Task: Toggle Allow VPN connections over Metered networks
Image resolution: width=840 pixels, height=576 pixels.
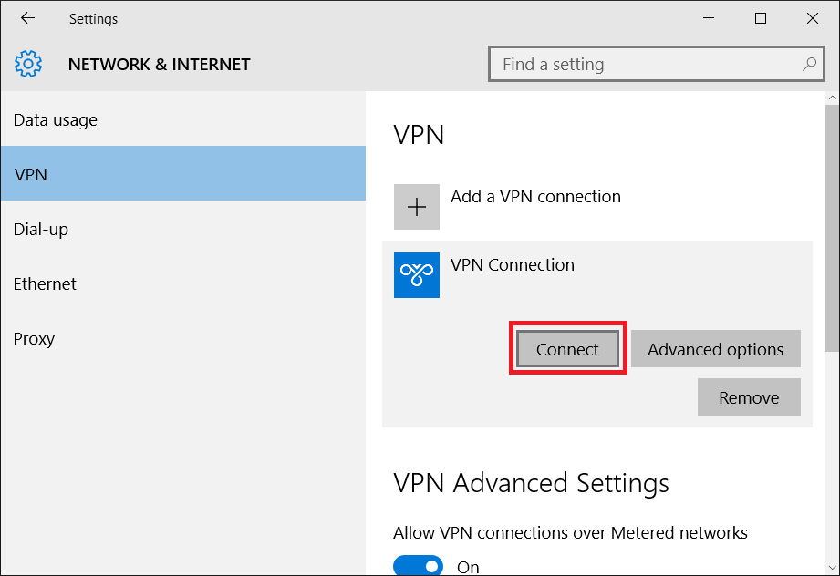Action: [418, 567]
